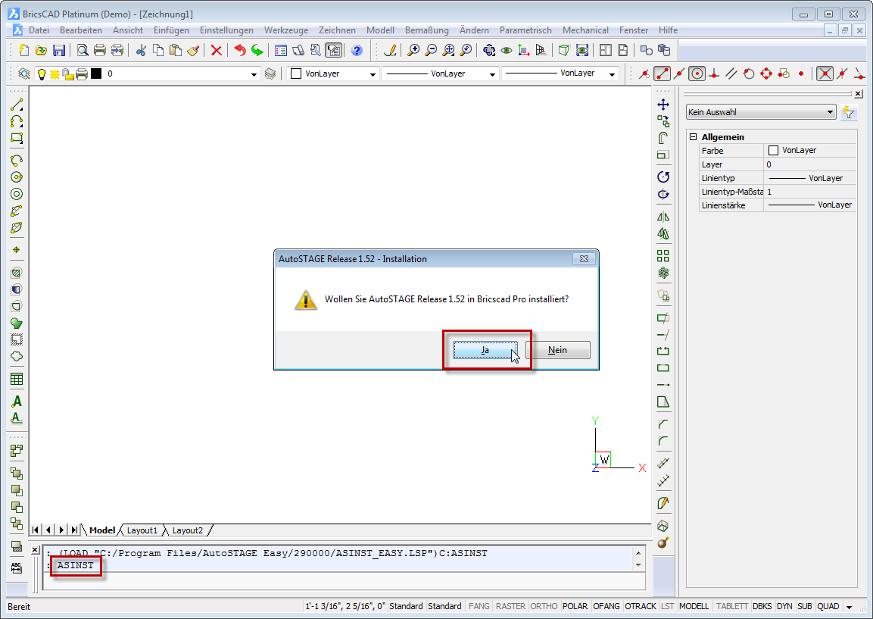This screenshot has height=619, width=873.
Task: Open the color VonLayer dropdown
Action: click(x=373, y=74)
